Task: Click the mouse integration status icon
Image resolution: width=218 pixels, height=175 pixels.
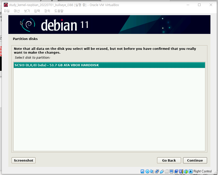Action: (x=186, y=171)
